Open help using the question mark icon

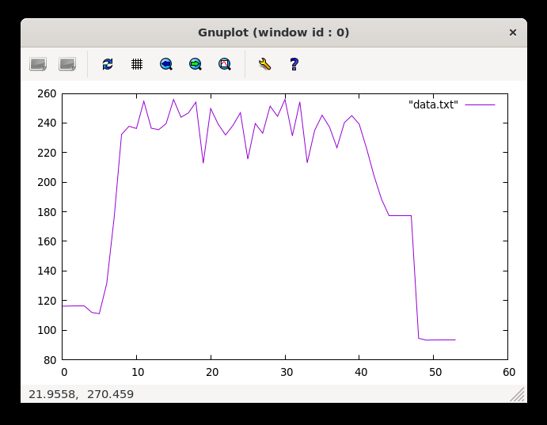[x=294, y=64]
